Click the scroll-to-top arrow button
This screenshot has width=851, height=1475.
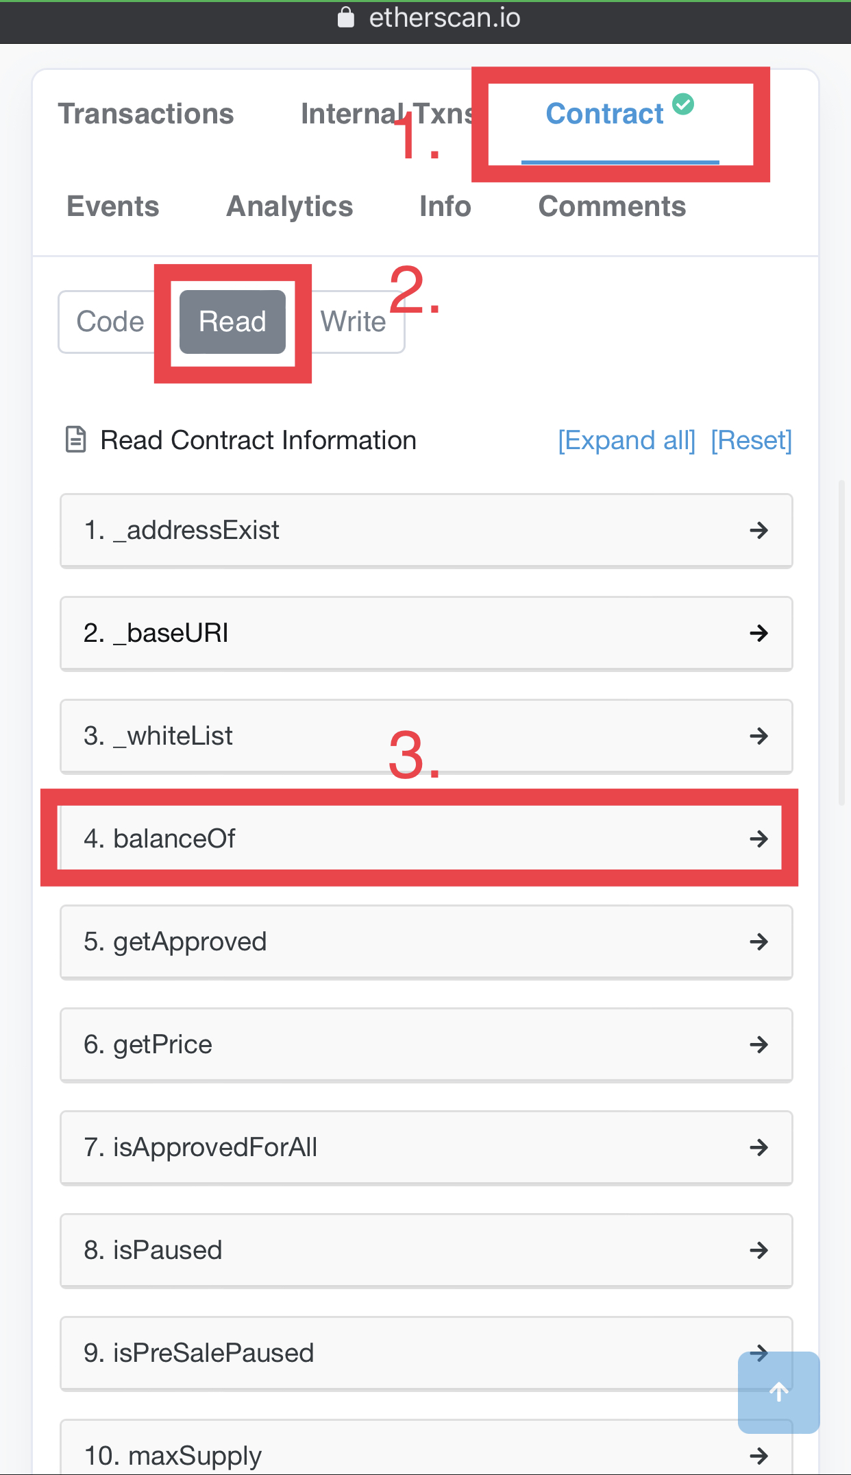coord(778,1392)
